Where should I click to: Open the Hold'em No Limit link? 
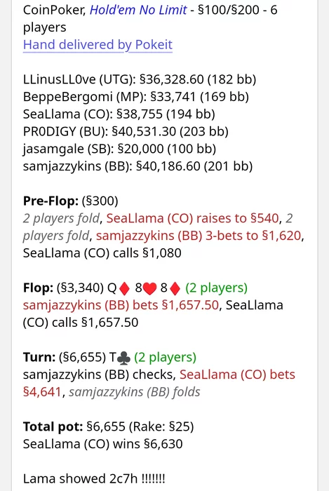click(138, 11)
